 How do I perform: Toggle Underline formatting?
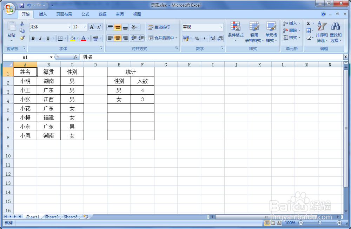[x=48, y=38]
